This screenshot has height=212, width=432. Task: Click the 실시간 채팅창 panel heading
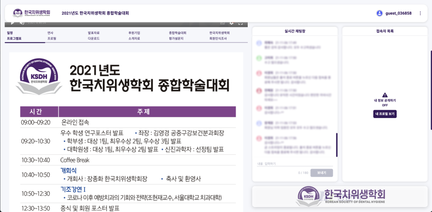[295, 31]
